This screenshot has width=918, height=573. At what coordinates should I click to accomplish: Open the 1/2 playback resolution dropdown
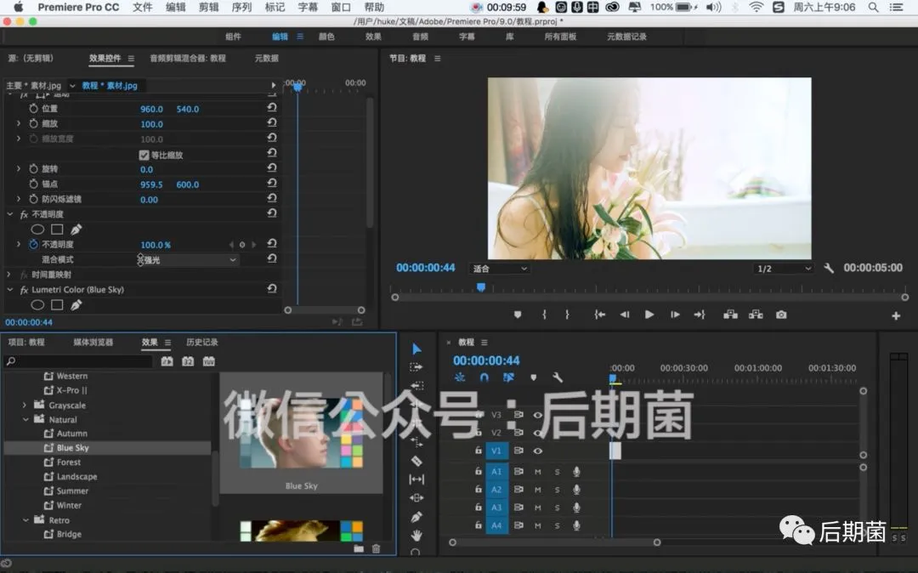click(x=784, y=269)
